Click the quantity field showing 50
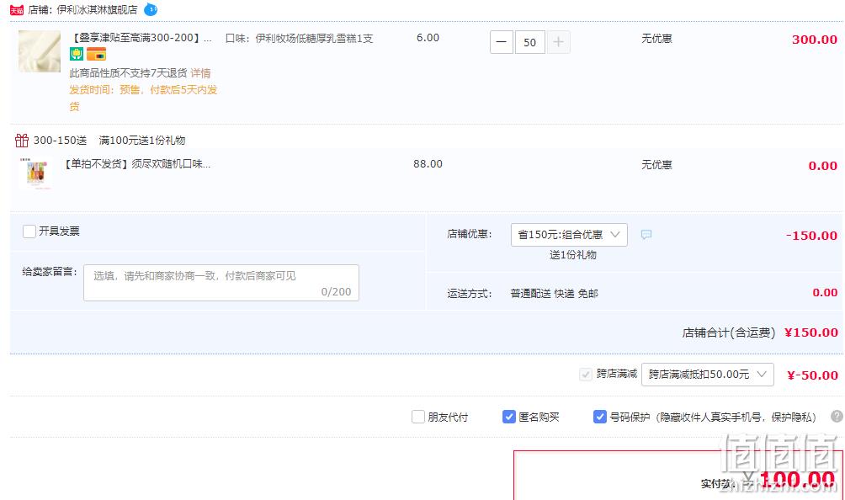The width and height of the screenshot is (845, 500). pos(529,42)
